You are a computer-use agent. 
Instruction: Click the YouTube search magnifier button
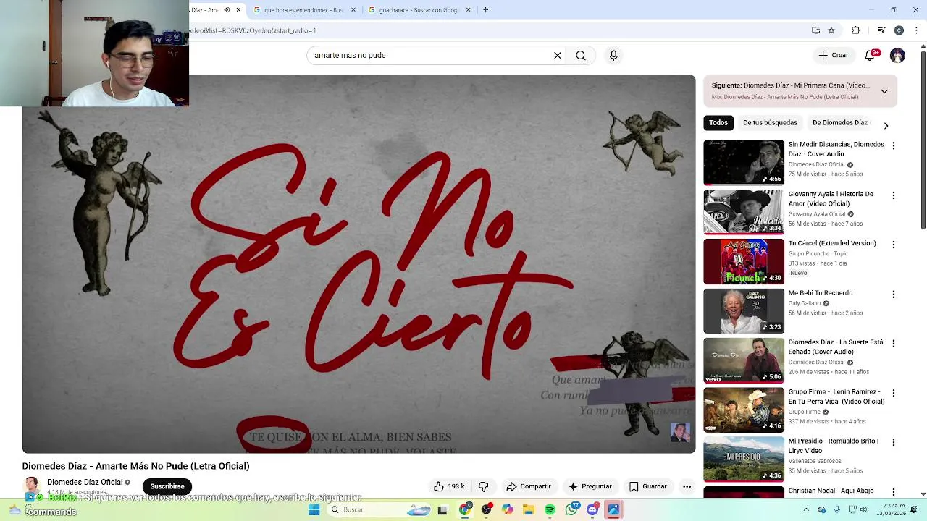click(581, 55)
